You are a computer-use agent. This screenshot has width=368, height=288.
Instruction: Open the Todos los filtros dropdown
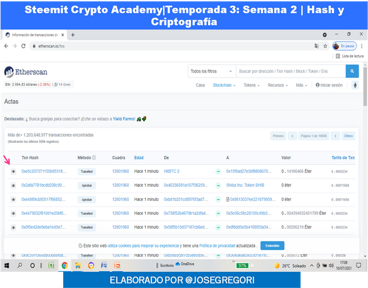coord(212,71)
